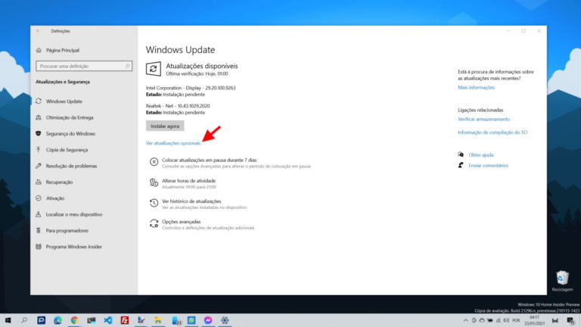The width and height of the screenshot is (581, 327).
Task: Open Resolução de problemas page
Action: (71, 166)
